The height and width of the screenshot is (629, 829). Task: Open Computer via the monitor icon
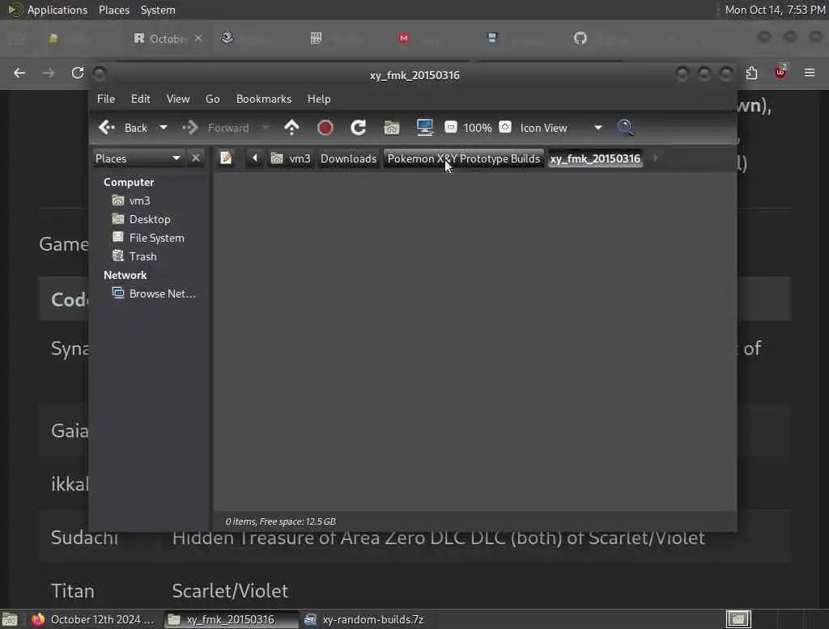(424, 127)
